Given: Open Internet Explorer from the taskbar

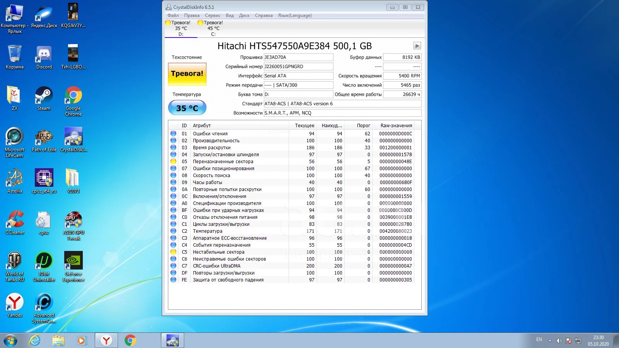Looking at the screenshot, I should (35, 341).
